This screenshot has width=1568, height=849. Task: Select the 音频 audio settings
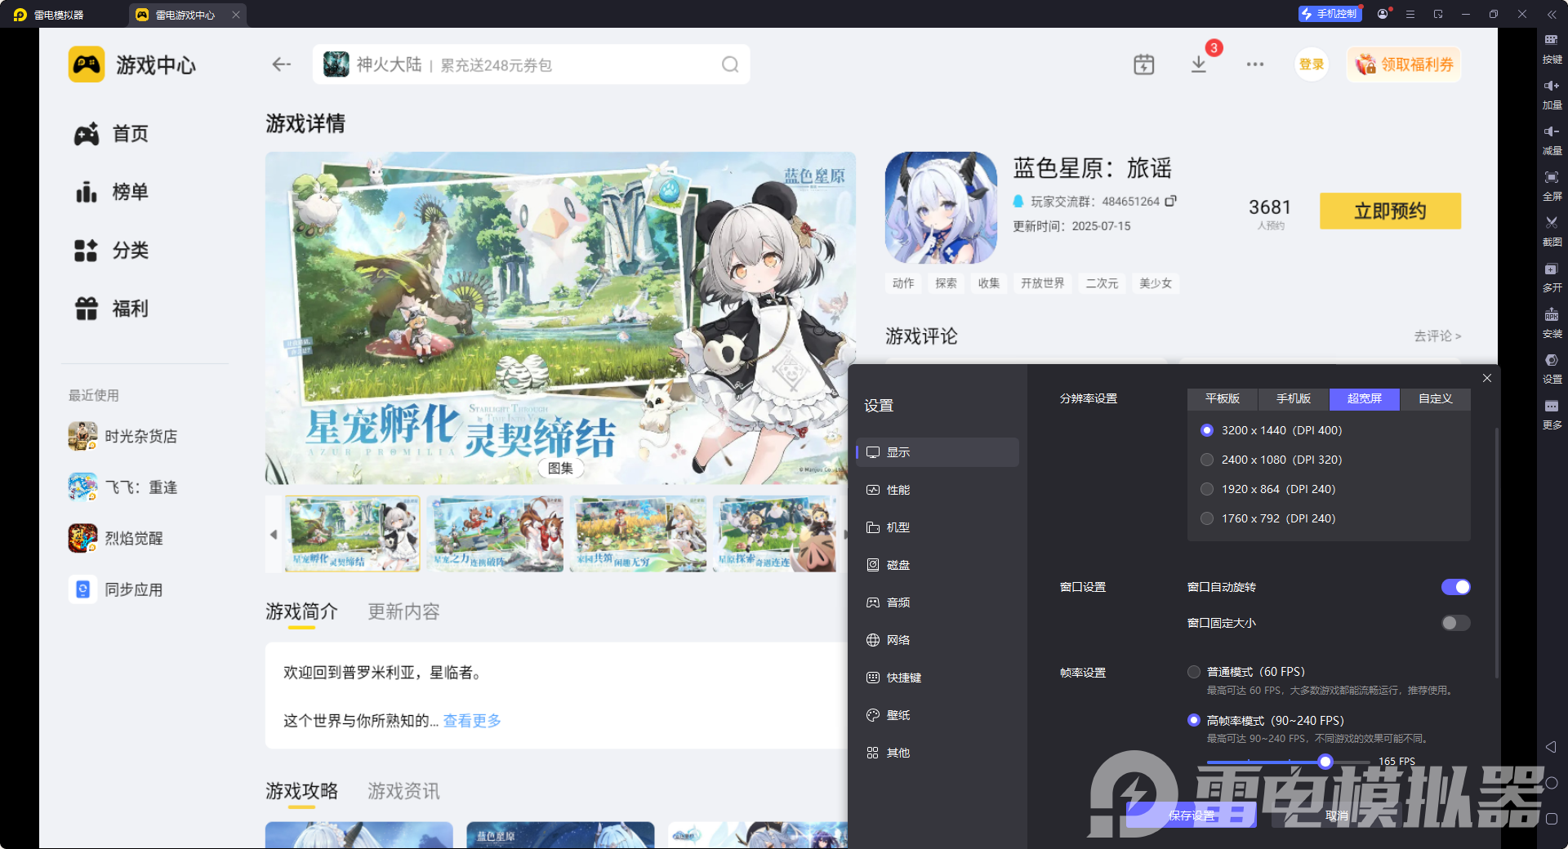pyautogui.click(x=899, y=602)
